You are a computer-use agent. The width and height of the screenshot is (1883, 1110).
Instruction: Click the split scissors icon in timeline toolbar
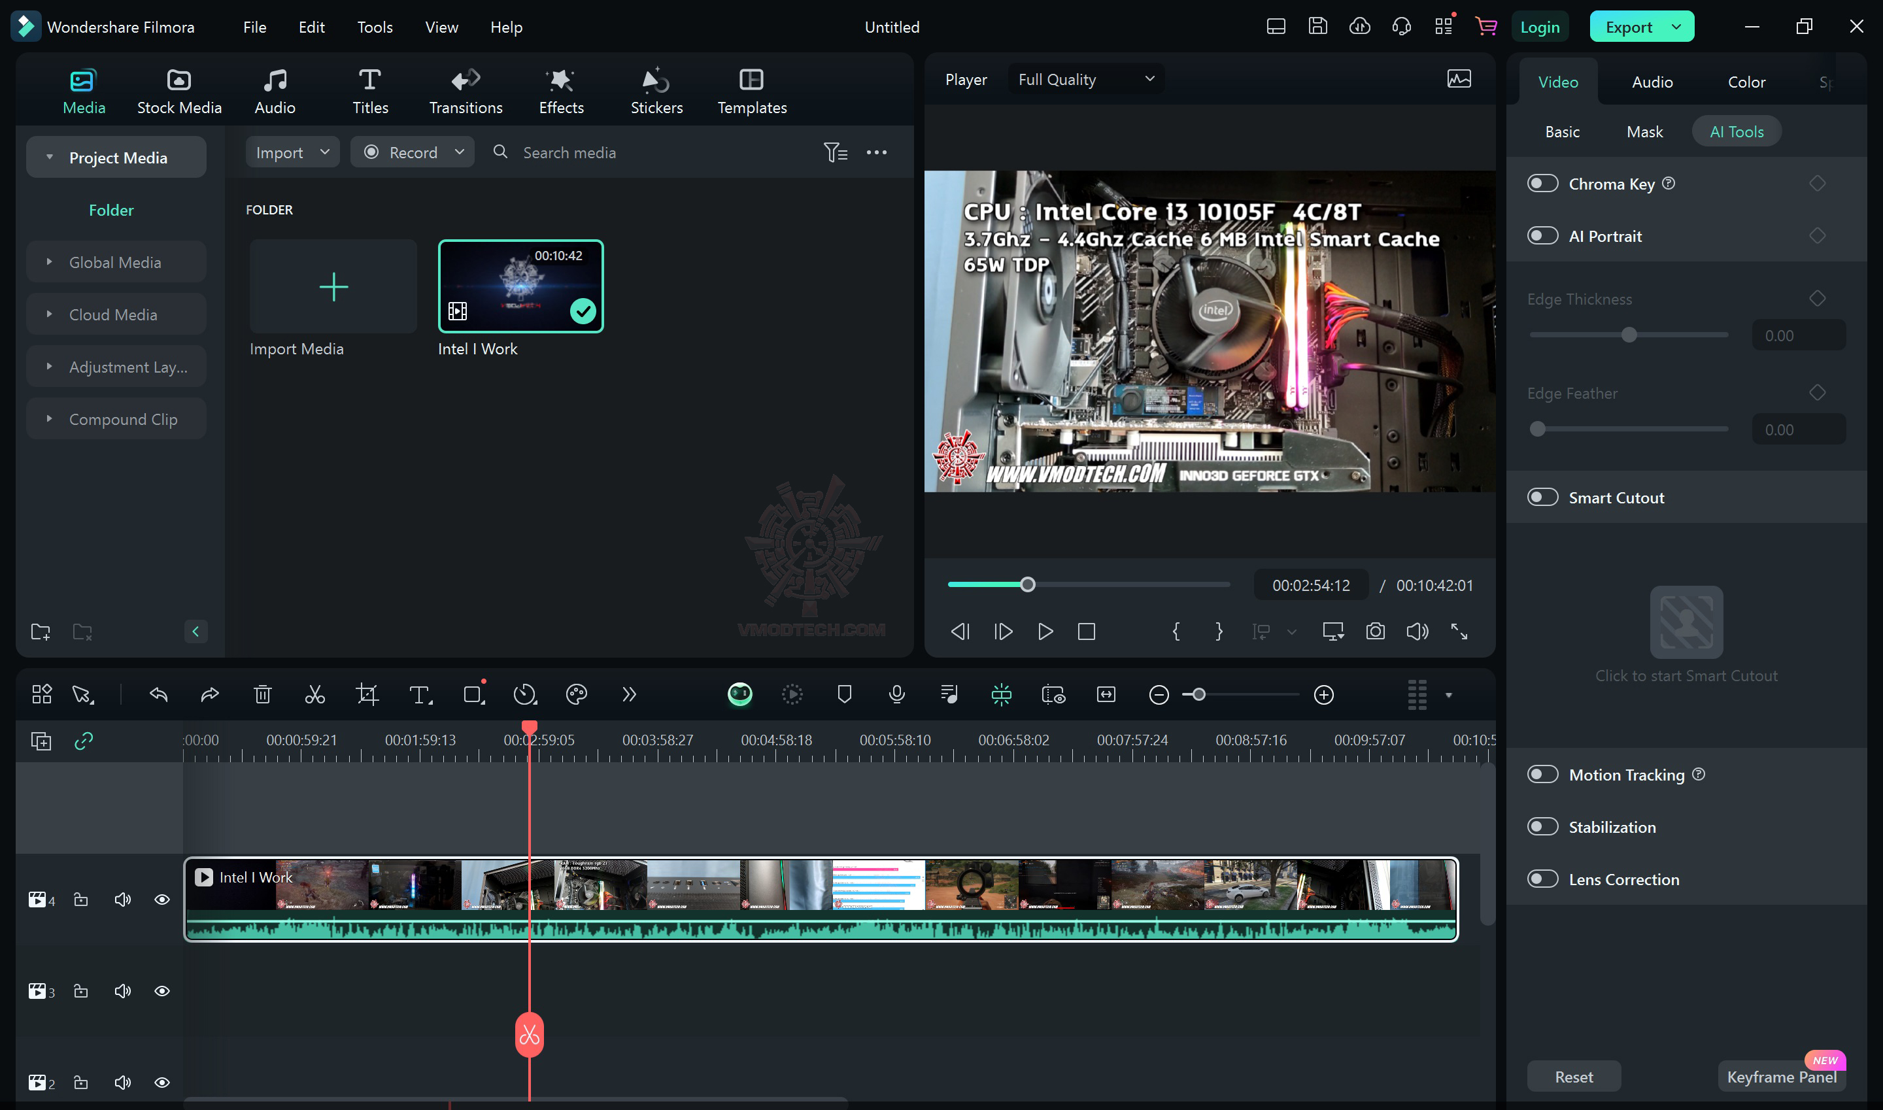pos(315,695)
